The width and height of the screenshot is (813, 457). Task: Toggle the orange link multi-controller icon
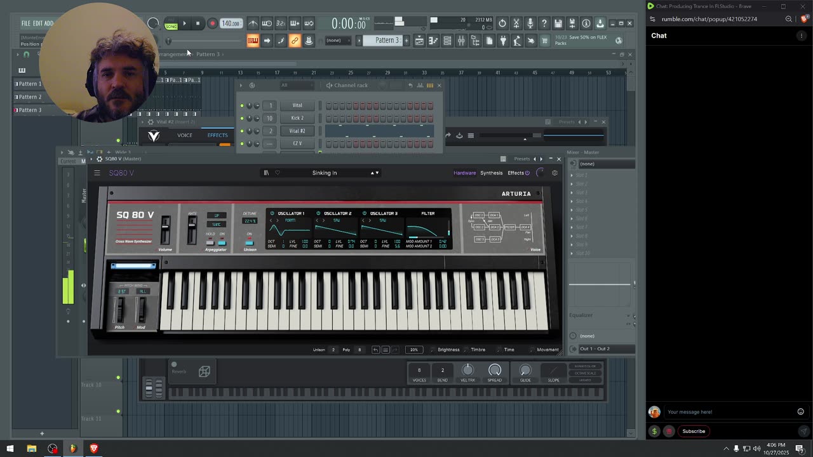tap(295, 41)
